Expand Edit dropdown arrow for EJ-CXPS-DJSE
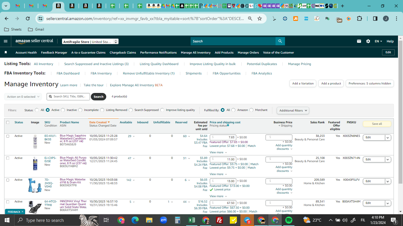Image resolution: width=403 pixels, height=226 pixels. pyautogui.click(x=388, y=159)
